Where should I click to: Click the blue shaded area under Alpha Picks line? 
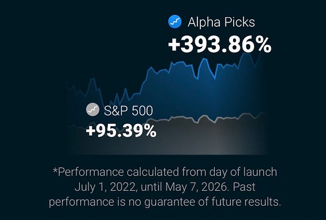coord(187,93)
